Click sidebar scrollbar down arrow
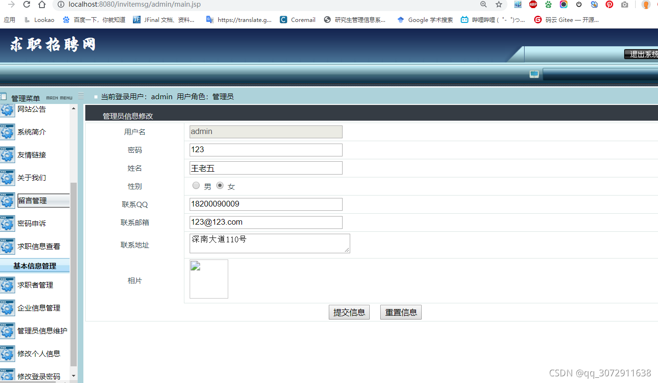 point(73,376)
